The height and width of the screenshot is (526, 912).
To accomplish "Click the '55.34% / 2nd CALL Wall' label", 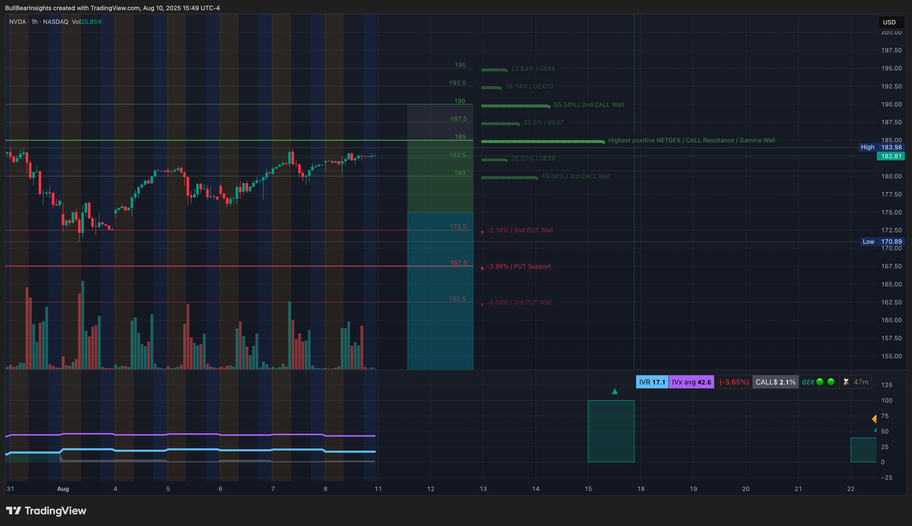I will pyautogui.click(x=589, y=105).
